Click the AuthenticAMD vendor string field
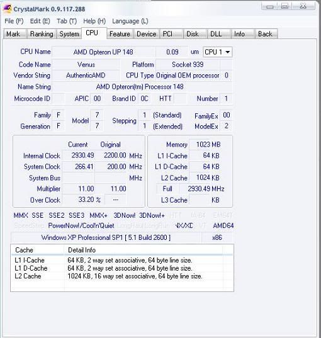The image size is (321, 338). click(86, 76)
